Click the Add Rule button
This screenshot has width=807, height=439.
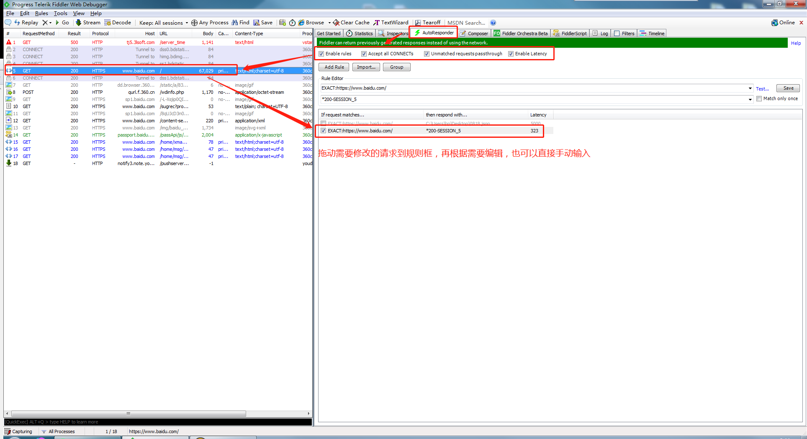(334, 67)
